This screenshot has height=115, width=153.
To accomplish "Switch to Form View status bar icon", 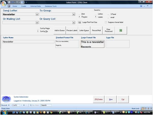I will point(143,108).
